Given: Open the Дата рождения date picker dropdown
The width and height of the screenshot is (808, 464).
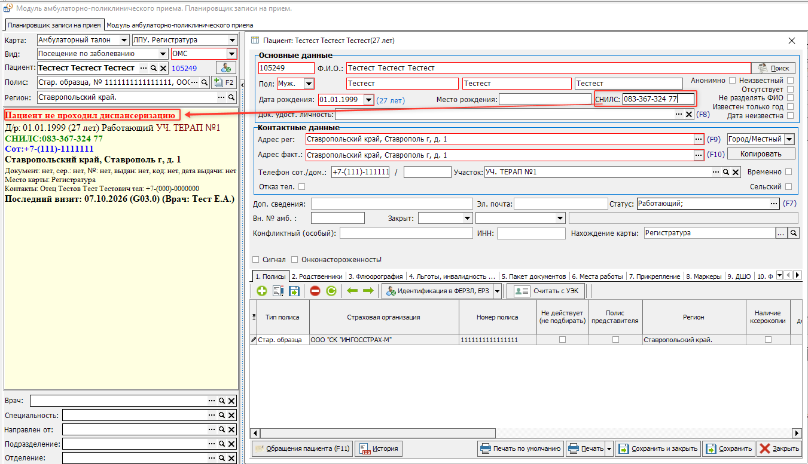Looking at the screenshot, I should [x=368, y=100].
